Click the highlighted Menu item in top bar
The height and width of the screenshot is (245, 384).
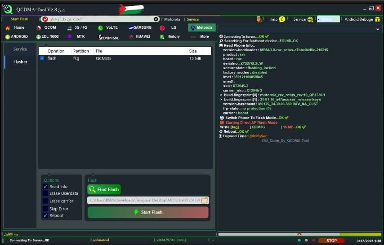[328, 19]
